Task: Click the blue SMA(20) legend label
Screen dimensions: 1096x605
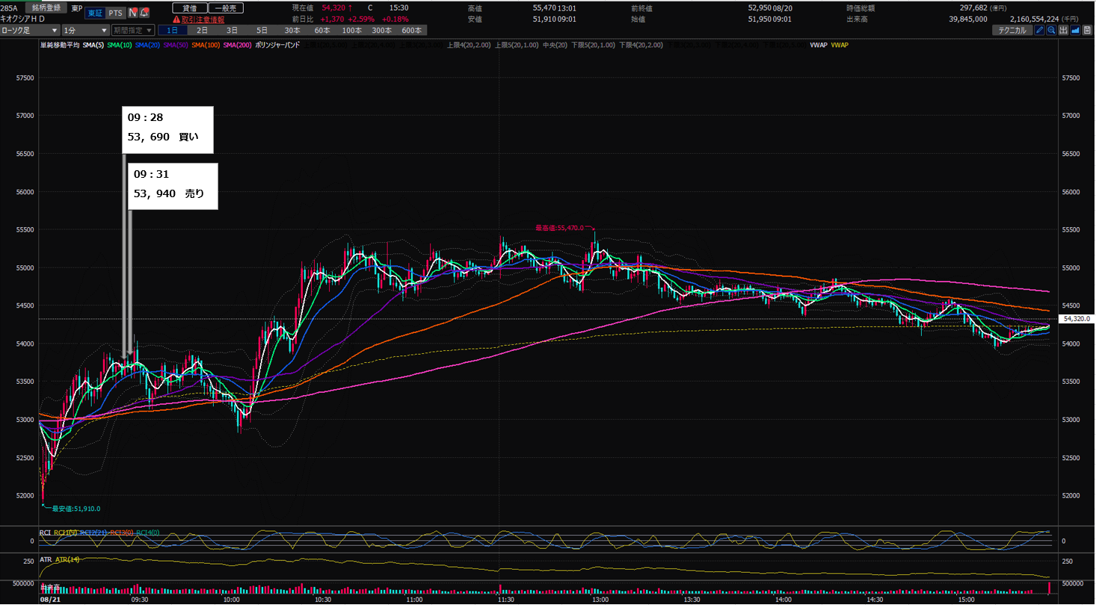Action: coord(148,45)
